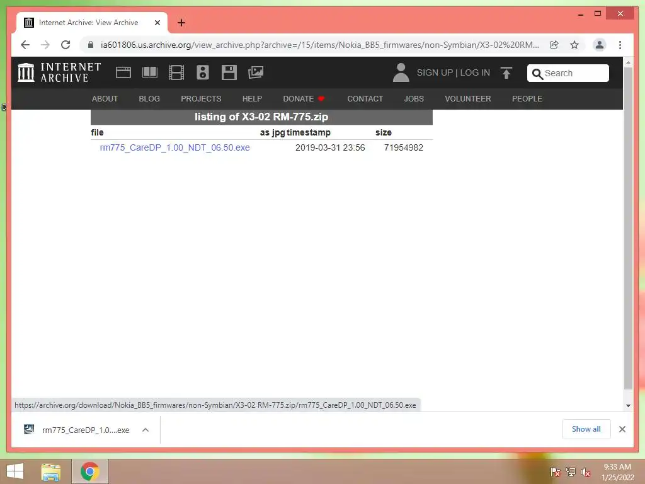Open the Chrome profile icon
The height and width of the screenshot is (484, 645).
[600, 45]
